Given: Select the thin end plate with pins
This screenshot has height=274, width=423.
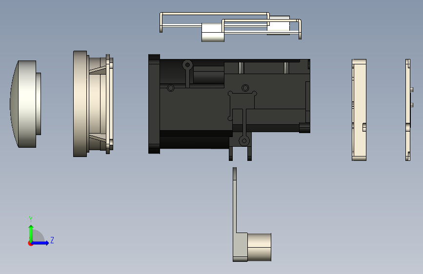Looking at the screenshot, I should click(408, 110).
